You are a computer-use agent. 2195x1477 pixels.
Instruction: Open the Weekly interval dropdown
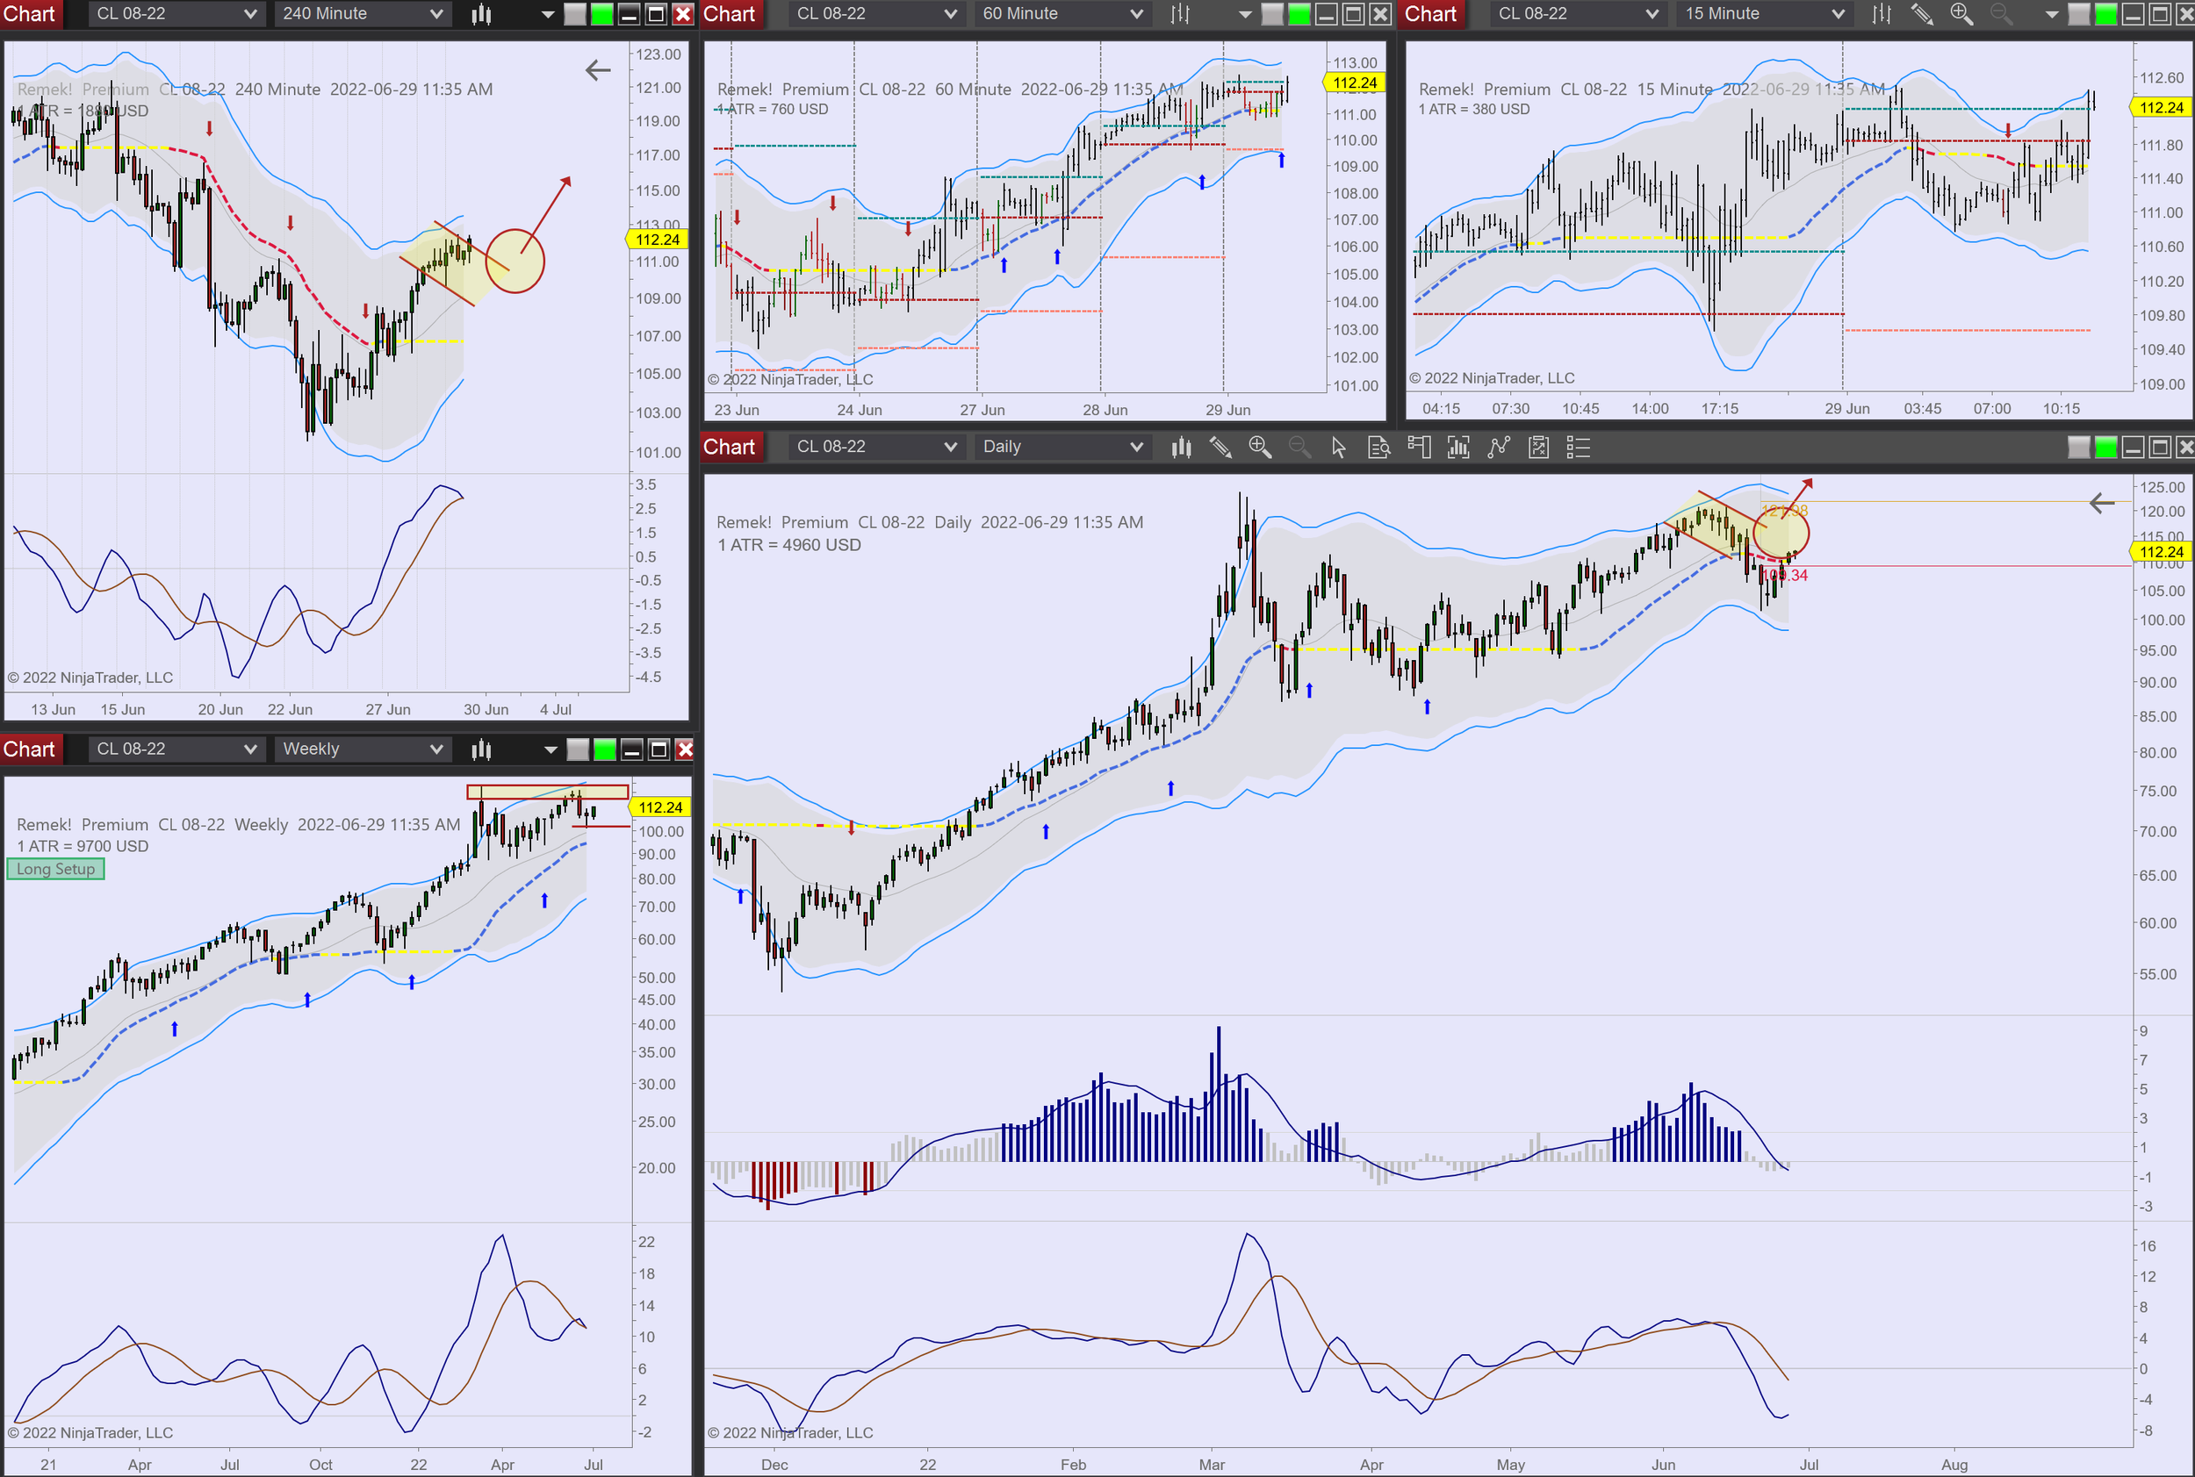[x=363, y=749]
